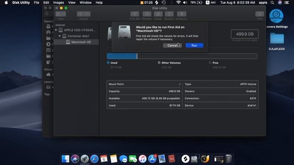The height and width of the screenshot is (165, 294).
Task: Click the Other Volumes legend swatch
Action: pos(159,63)
